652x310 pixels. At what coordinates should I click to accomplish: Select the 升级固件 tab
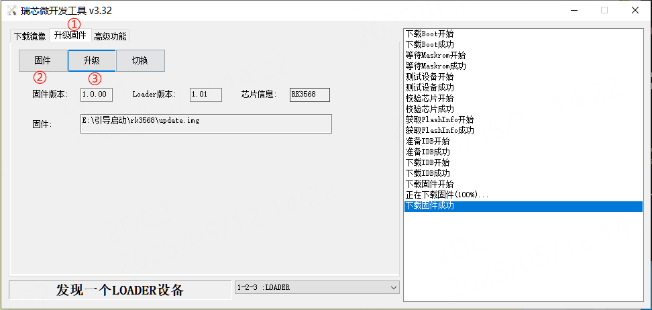(70, 35)
